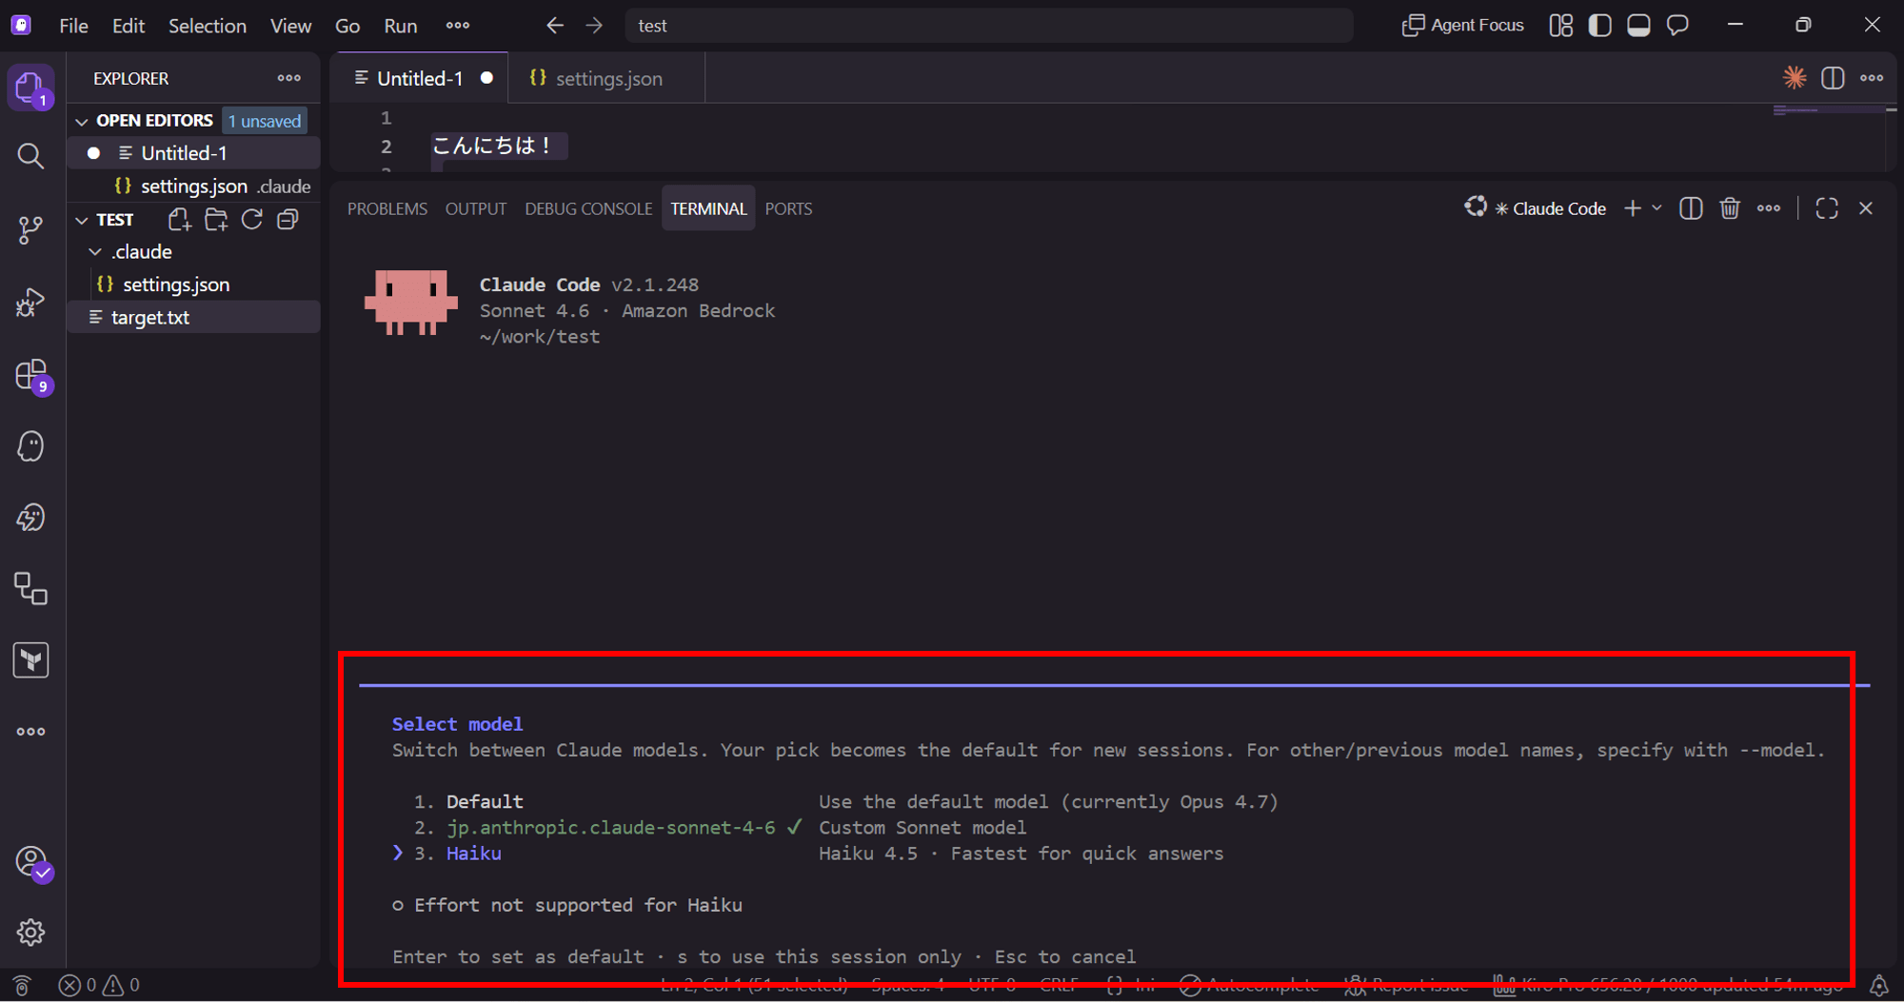
Task: Open the View menu
Action: coord(290,26)
